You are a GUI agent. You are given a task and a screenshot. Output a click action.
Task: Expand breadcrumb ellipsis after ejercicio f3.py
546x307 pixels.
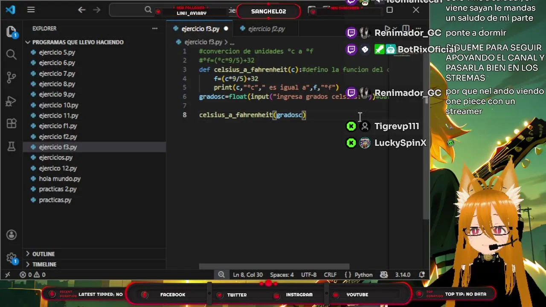tap(232, 43)
